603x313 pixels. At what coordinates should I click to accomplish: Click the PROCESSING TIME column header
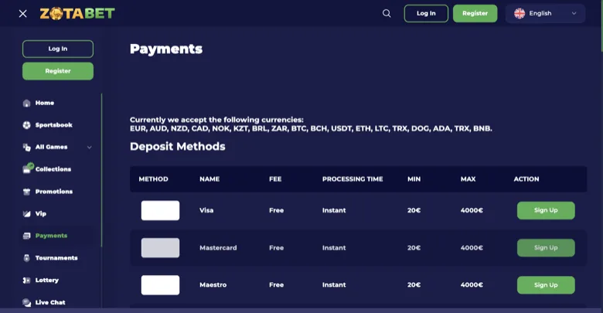[353, 179]
